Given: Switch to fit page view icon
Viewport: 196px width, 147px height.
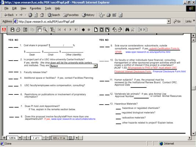Looking at the screenshot, I should pyautogui.click(x=102, y=30).
